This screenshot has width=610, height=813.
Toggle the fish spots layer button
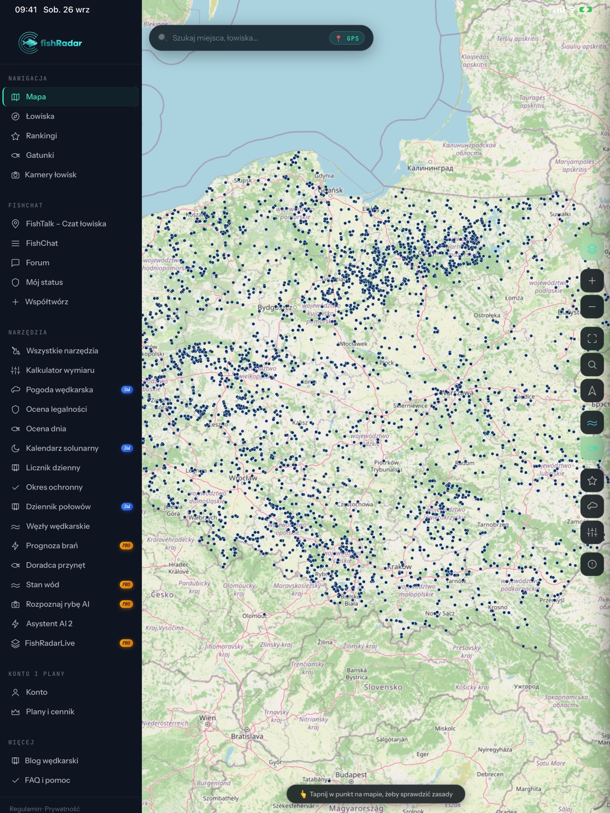coord(592,449)
